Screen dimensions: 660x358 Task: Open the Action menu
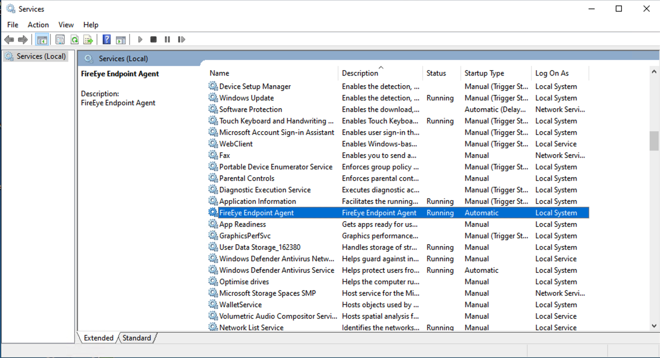tap(38, 25)
